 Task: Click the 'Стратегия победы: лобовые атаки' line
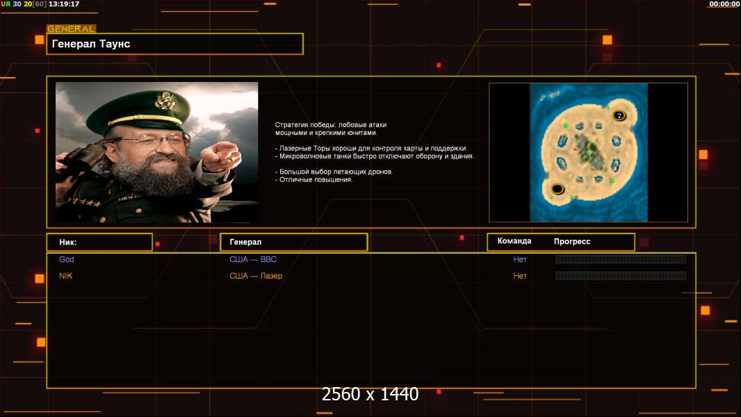pyautogui.click(x=331, y=125)
